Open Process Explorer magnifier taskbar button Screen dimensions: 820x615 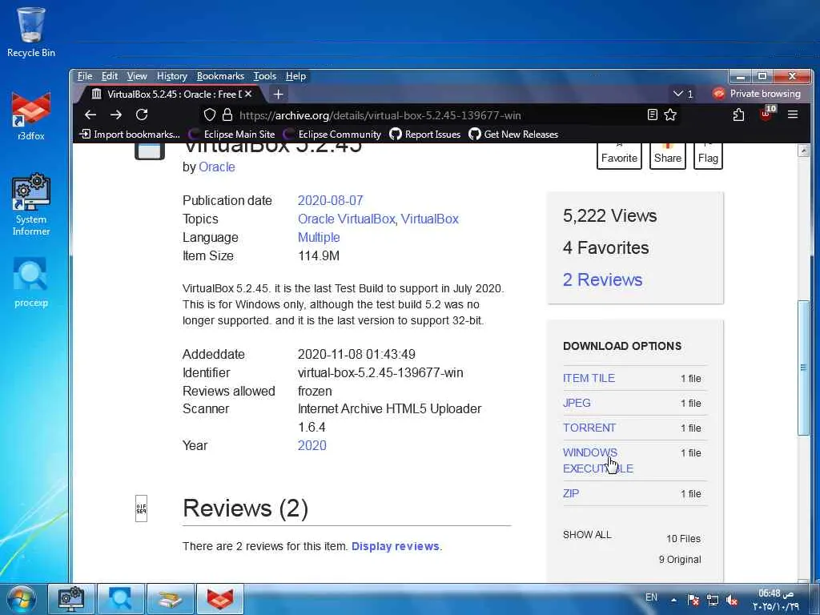(120, 599)
